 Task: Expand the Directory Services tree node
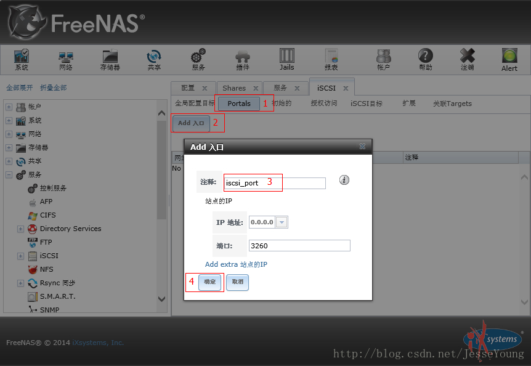point(21,229)
